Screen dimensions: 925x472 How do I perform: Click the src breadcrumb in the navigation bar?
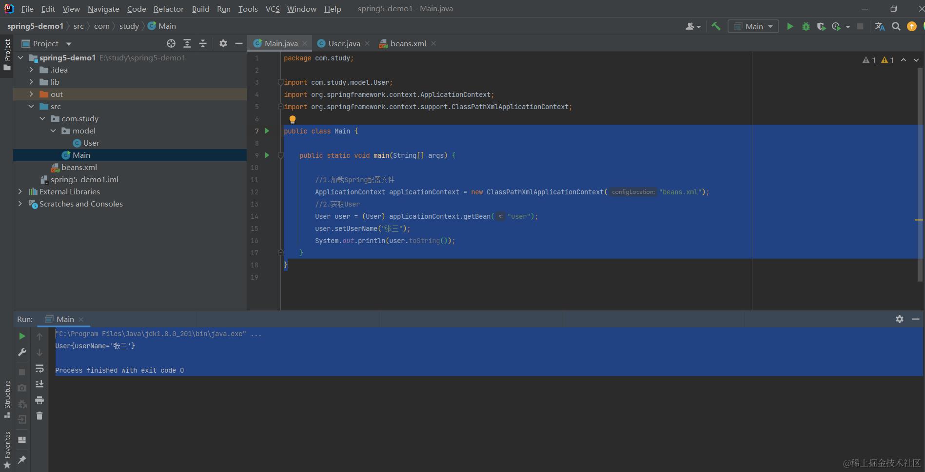click(x=79, y=26)
